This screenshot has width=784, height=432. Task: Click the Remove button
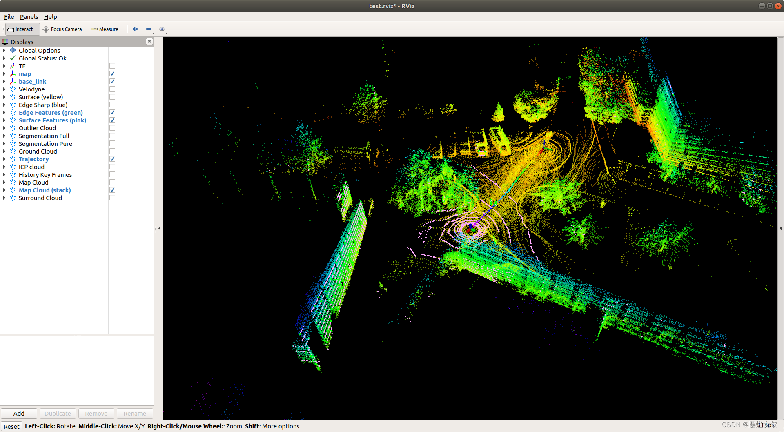[x=96, y=413]
